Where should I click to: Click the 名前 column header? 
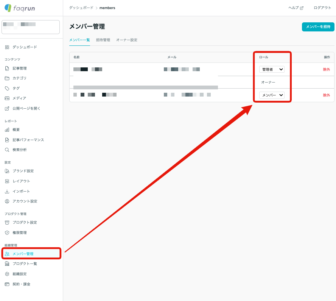[x=76, y=57]
